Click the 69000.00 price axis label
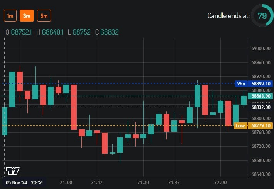274x189 pixels. coord(261,49)
